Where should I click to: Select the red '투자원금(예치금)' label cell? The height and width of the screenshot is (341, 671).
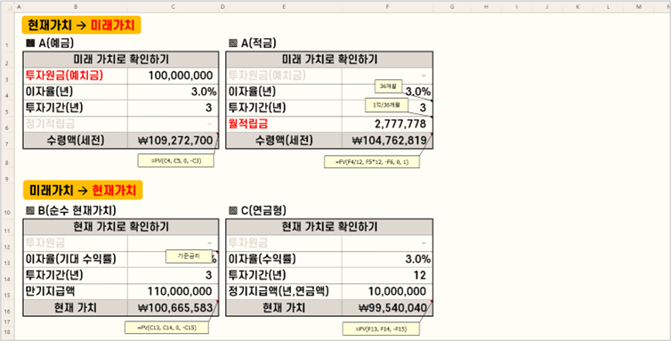tap(76, 76)
